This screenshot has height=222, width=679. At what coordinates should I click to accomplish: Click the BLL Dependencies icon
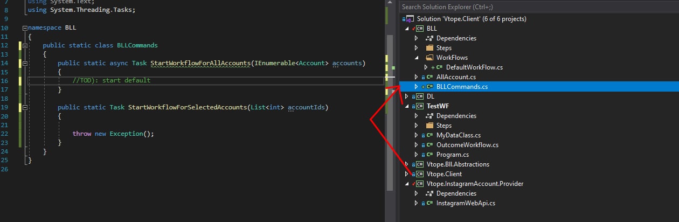pos(429,38)
